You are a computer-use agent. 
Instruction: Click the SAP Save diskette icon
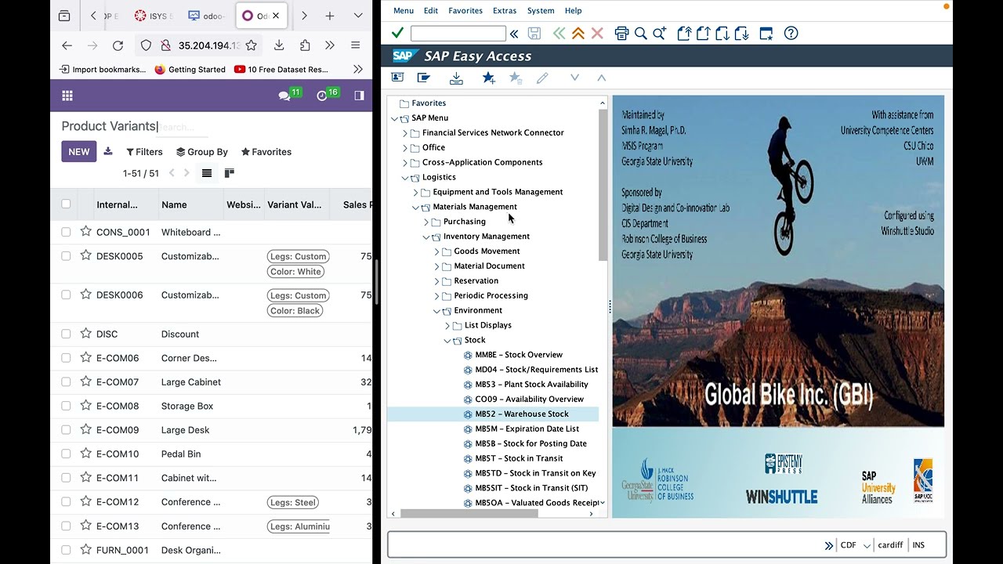pyautogui.click(x=534, y=33)
